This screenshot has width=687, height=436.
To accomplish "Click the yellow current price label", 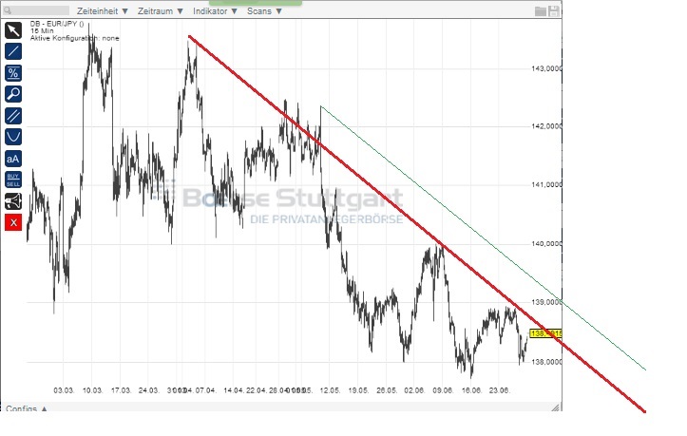I will [545, 333].
